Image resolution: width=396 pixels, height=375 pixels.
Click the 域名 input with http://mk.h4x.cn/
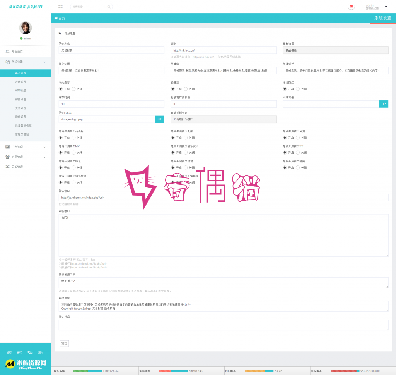pyautogui.click(x=223, y=50)
